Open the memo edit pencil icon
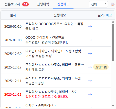 point(113,4)
